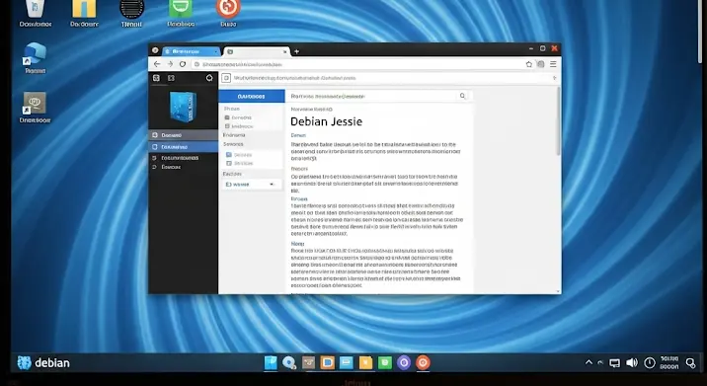Click the up arrow in content header
The height and width of the screenshot is (386, 707).
point(554,78)
